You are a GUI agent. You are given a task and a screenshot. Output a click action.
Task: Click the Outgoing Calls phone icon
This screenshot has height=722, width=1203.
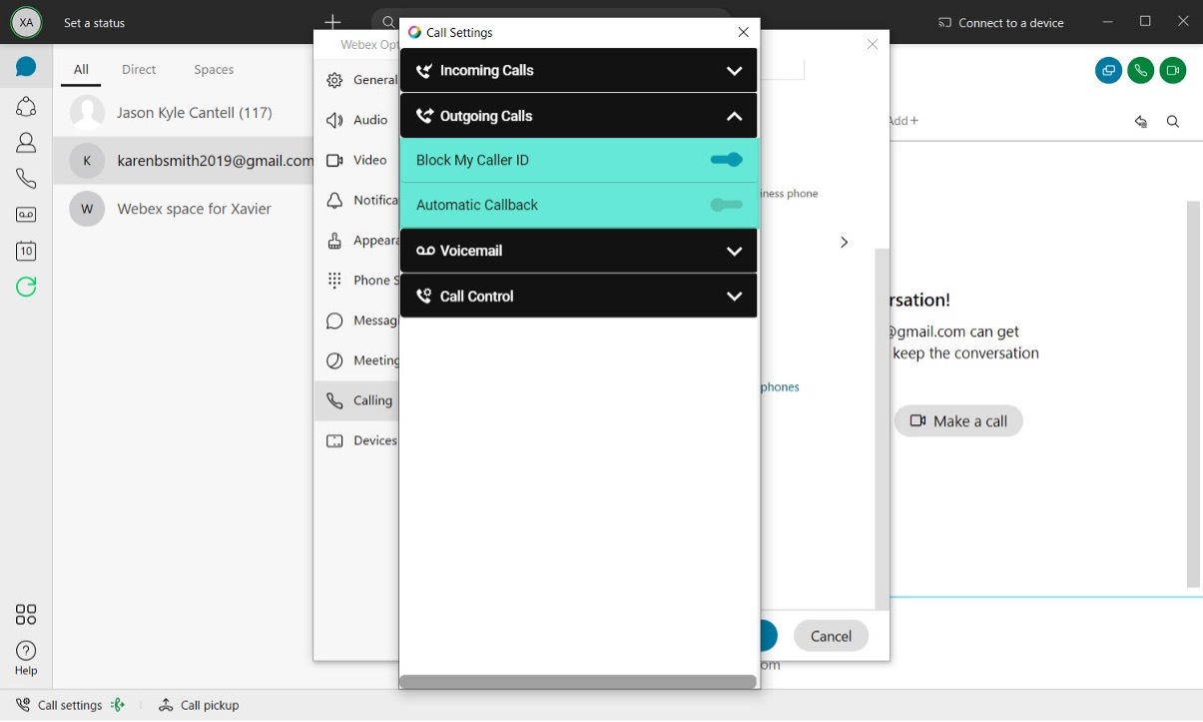point(424,116)
